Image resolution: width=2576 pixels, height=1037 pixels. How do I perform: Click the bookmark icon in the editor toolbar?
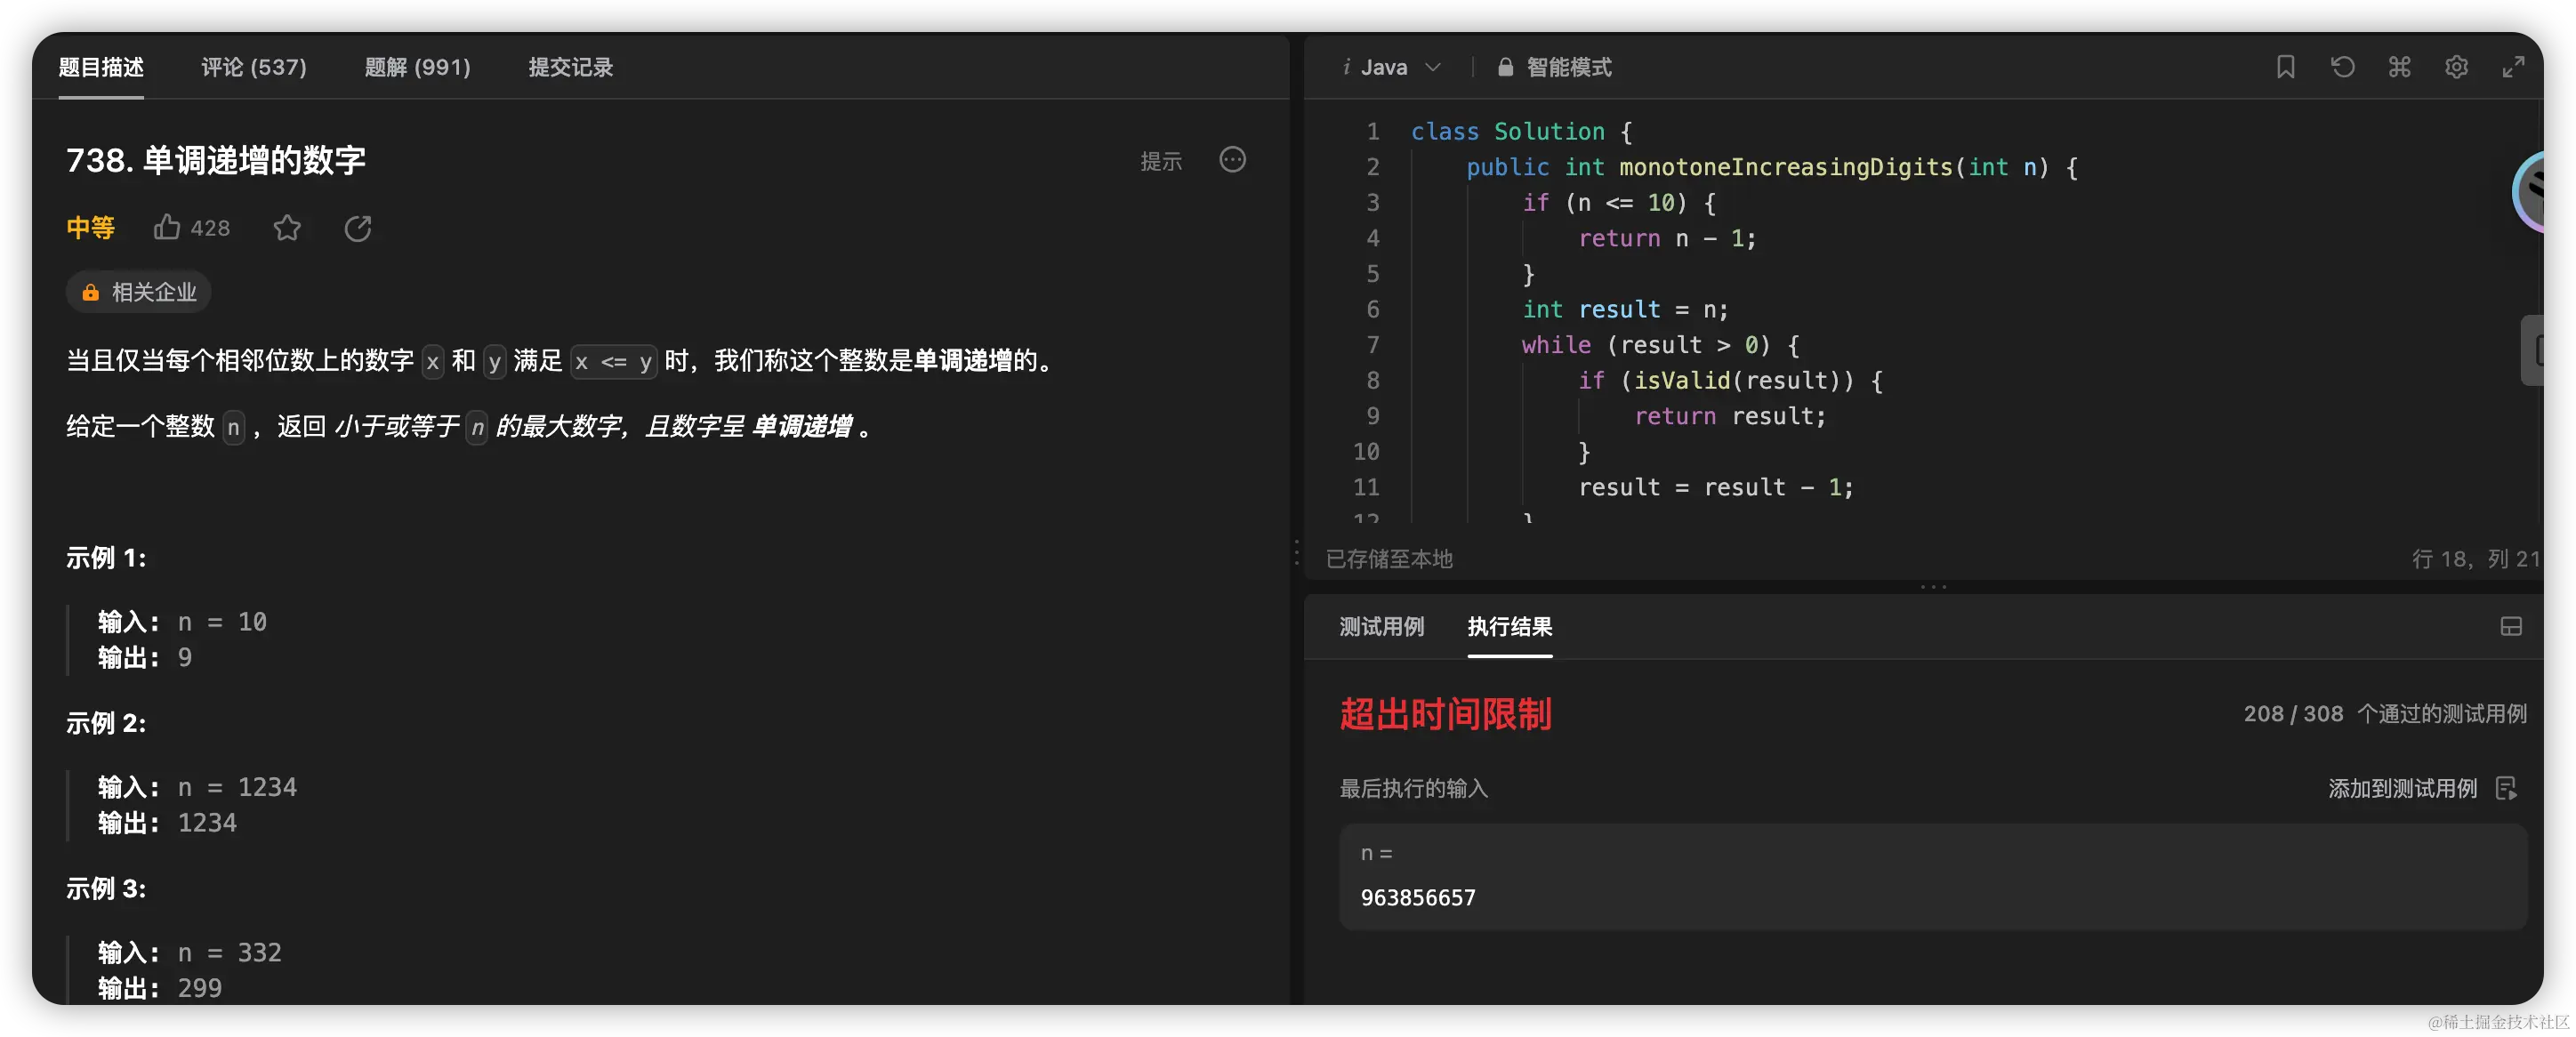point(2285,67)
